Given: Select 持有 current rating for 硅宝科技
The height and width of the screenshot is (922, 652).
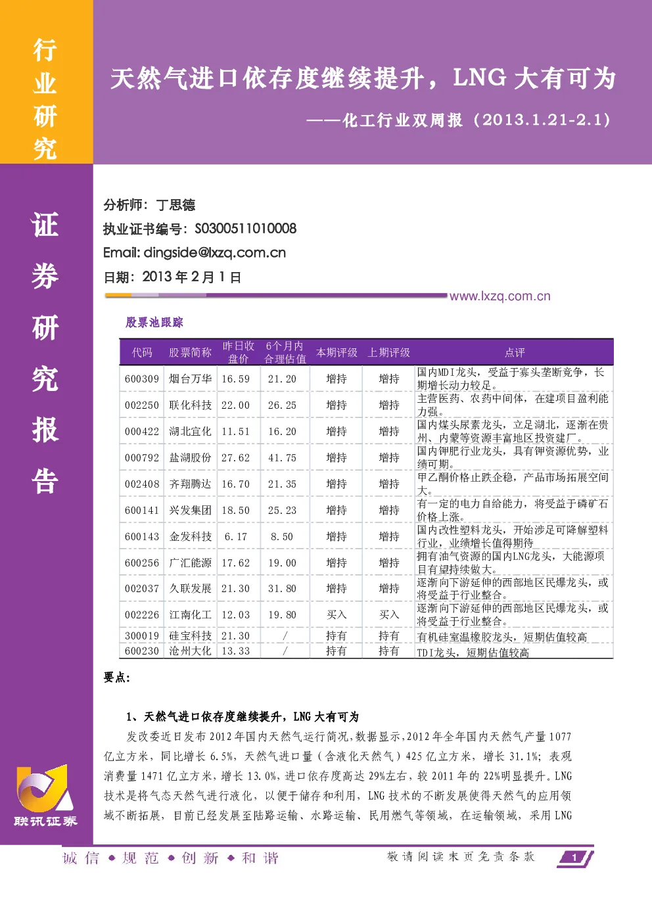Looking at the screenshot, I should pyautogui.click(x=337, y=635).
